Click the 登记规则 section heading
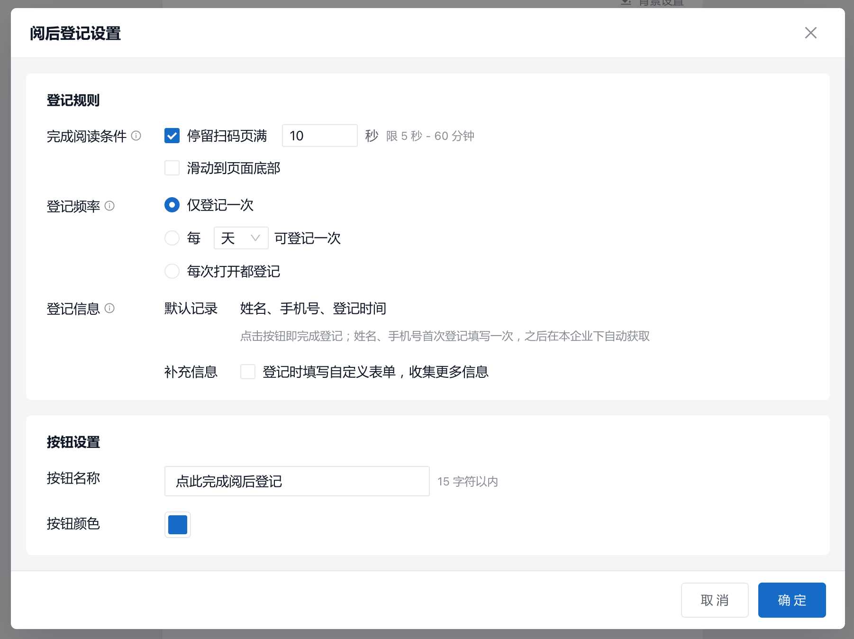This screenshot has height=639, width=854. (x=73, y=100)
